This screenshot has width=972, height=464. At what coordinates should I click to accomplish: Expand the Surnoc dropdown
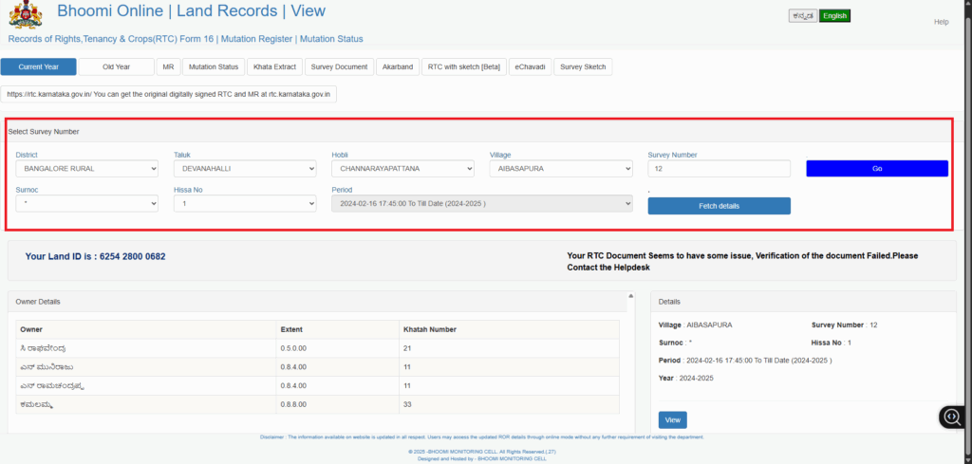pos(86,203)
